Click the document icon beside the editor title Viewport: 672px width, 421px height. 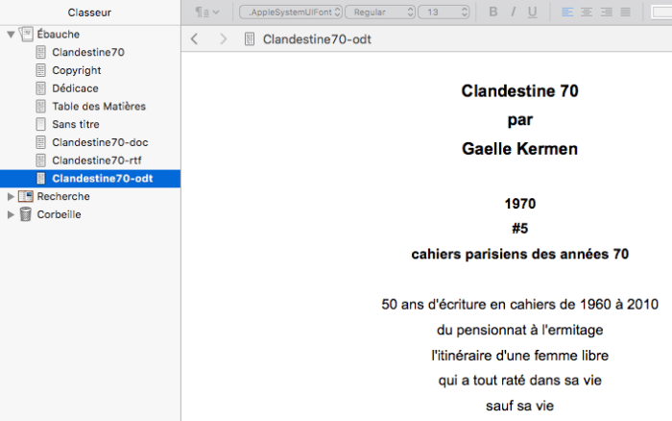(x=251, y=39)
